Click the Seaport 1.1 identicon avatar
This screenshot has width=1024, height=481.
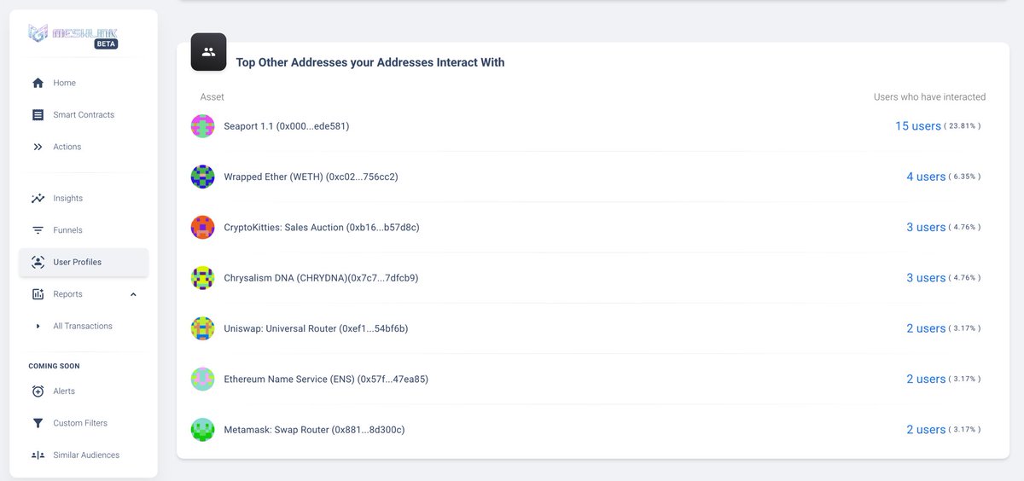click(202, 126)
